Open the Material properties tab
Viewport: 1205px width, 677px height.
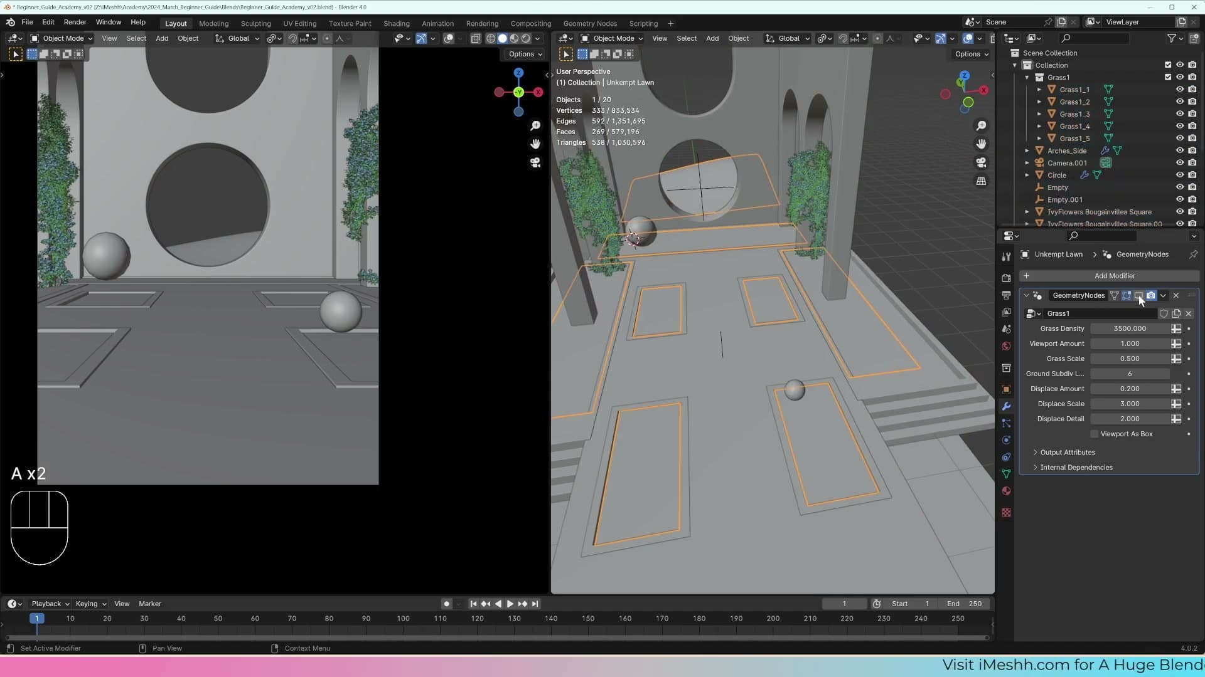pyautogui.click(x=1006, y=491)
